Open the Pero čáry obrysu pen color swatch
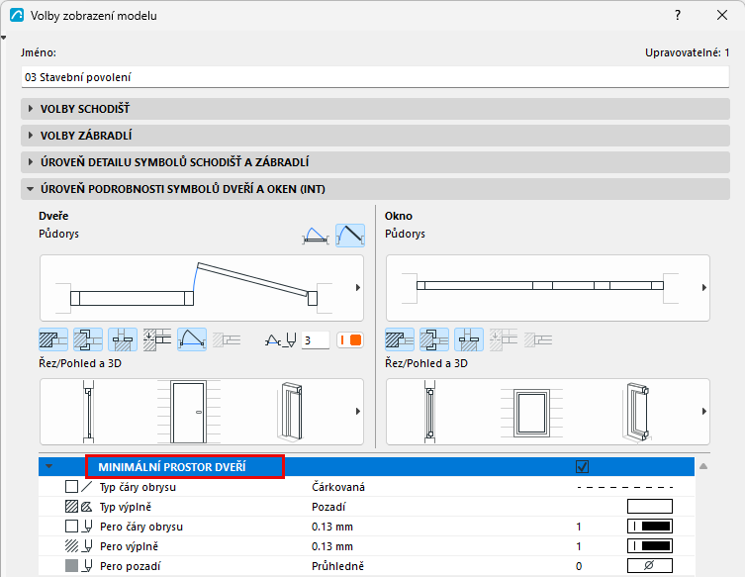 point(649,527)
